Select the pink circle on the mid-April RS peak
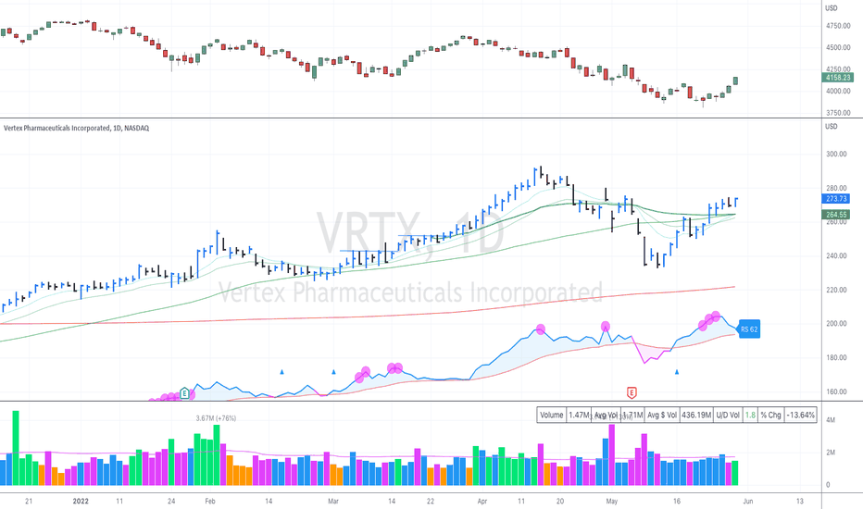This screenshot has width=863, height=509. pos(541,329)
